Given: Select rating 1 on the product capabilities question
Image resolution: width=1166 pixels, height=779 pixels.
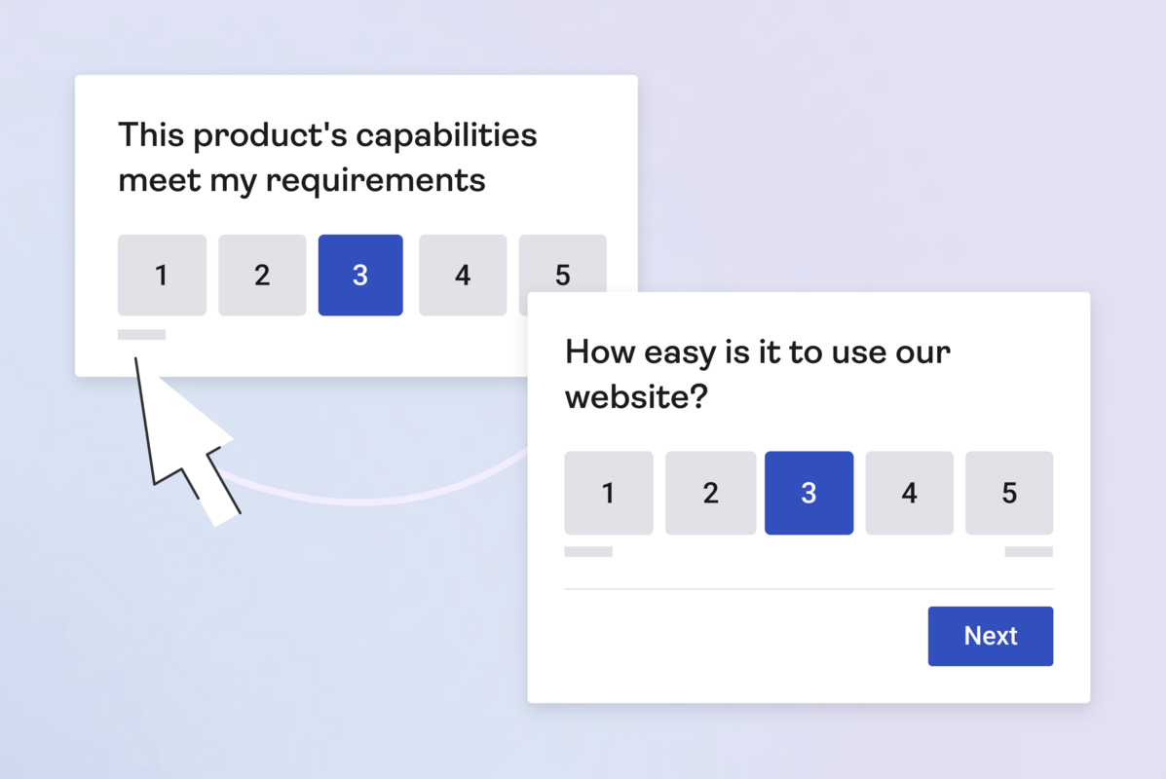Looking at the screenshot, I should 162,275.
